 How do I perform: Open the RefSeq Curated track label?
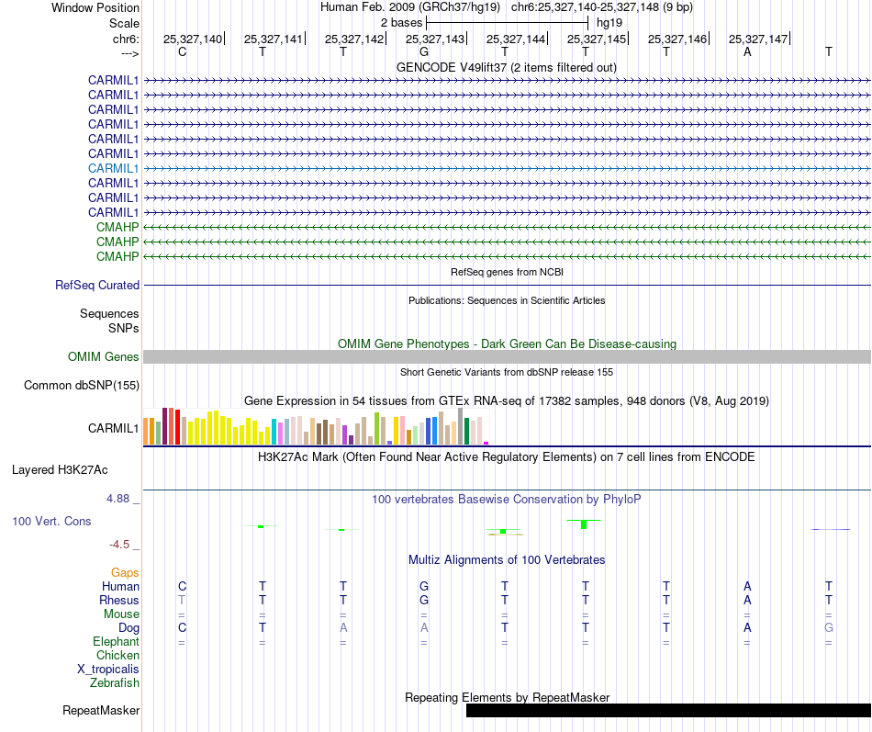[x=97, y=285]
